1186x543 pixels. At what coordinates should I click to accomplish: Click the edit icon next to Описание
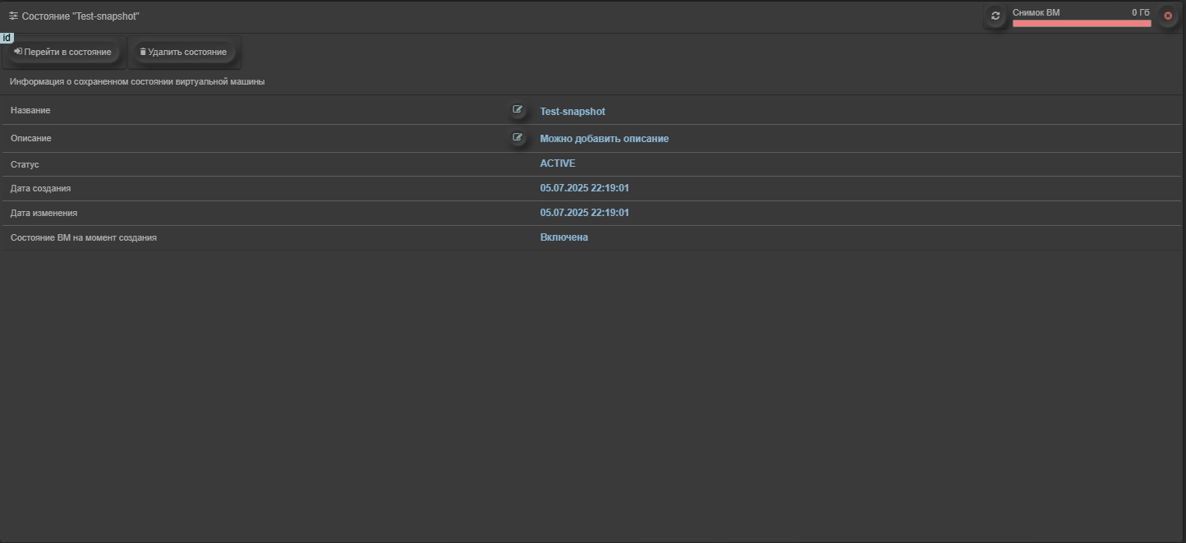point(517,138)
